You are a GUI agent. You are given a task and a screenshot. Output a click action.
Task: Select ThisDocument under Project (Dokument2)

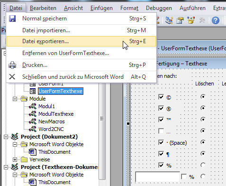(x=54, y=152)
